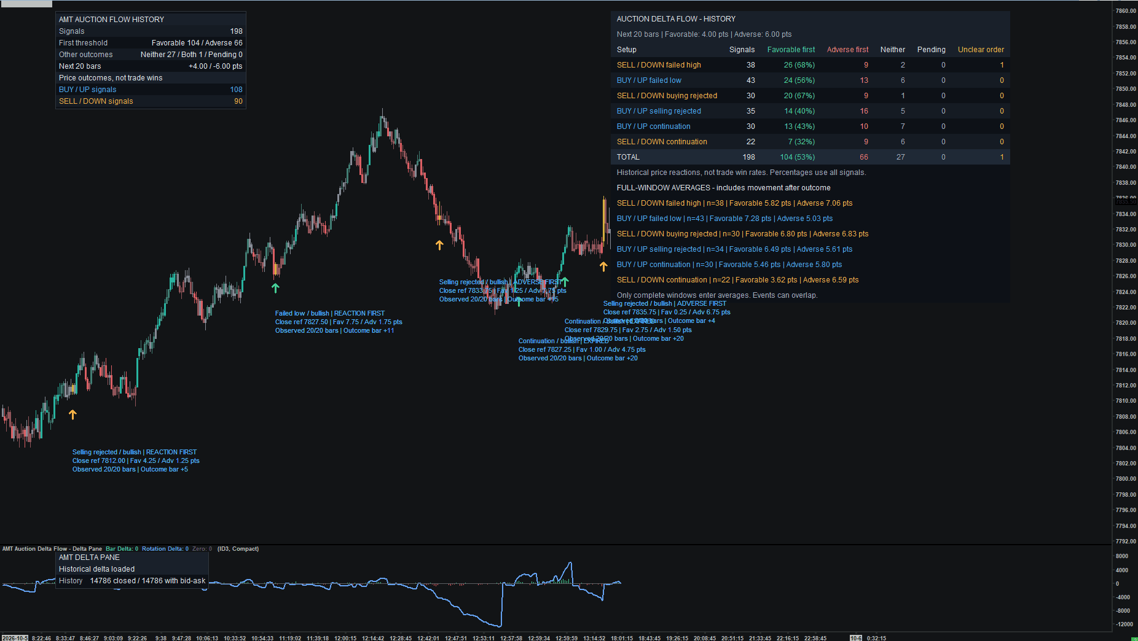The width and height of the screenshot is (1138, 641).
Task: Click the 'BUY / UP signals' row in the flow history panel
Action: tap(151, 90)
